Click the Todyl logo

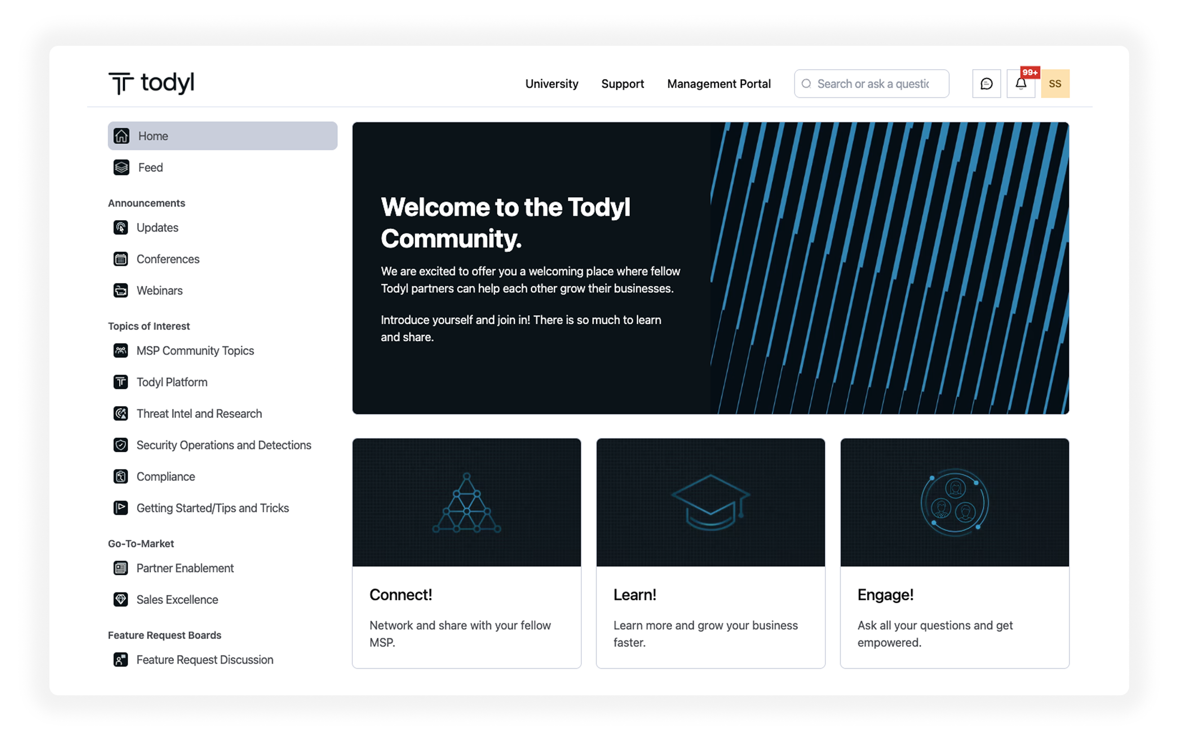(x=151, y=83)
